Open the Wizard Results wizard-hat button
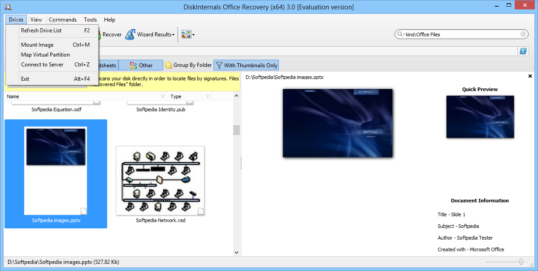This screenshot has width=538, height=271. click(130, 35)
